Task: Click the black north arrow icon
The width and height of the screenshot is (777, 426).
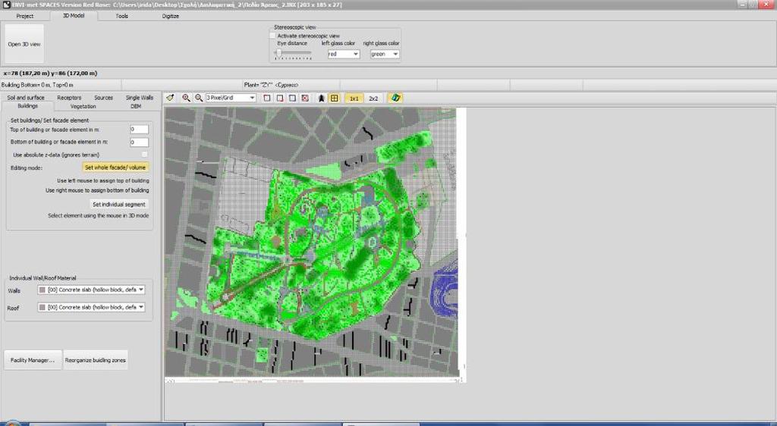Action: (x=321, y=98)
